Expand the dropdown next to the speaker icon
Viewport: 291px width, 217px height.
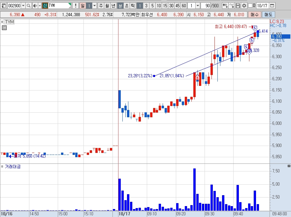click(x=40, y=6)
